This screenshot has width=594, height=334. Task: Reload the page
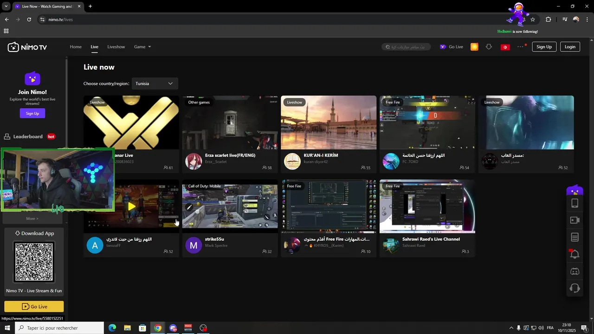pos(29,19)
